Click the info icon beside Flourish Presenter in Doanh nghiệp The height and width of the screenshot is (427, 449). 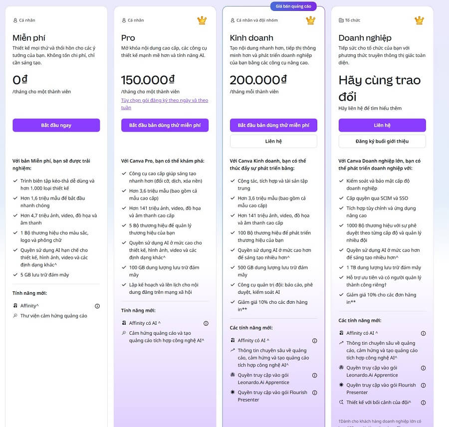click(423, 385)
